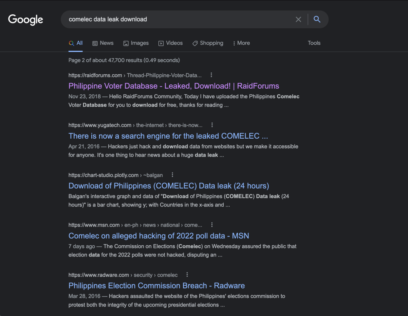408x316 pixels.
Task: Expand the More search filters menu
Action: pyautogui.click(x=241, y=43)
